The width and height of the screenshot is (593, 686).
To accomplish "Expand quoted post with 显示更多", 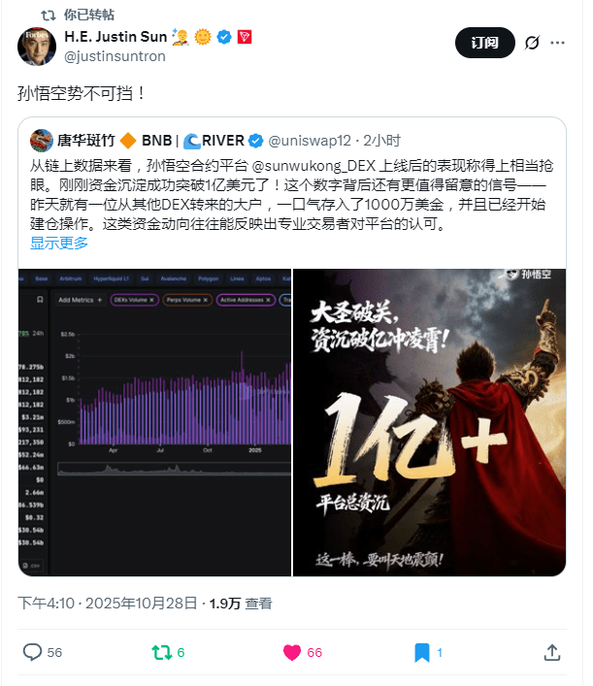I will 59,243.
